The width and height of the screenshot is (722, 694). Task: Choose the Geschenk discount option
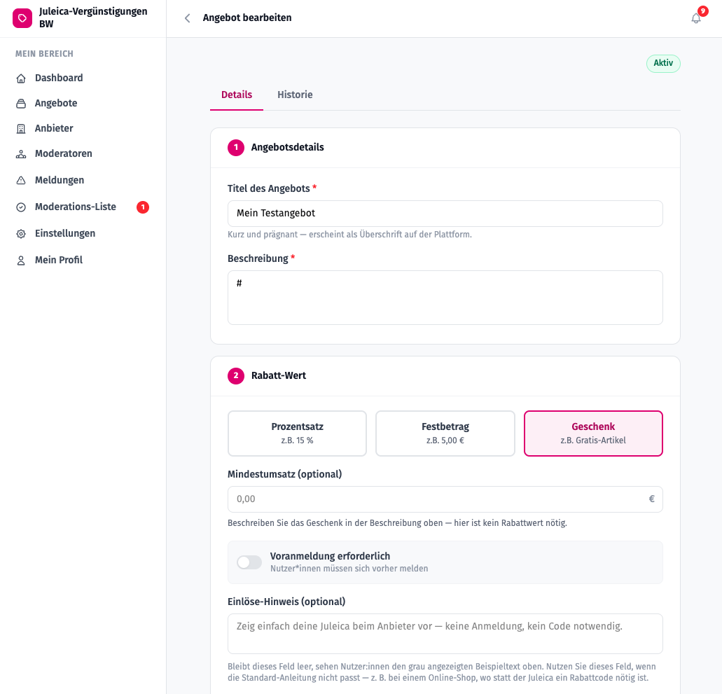593,433
